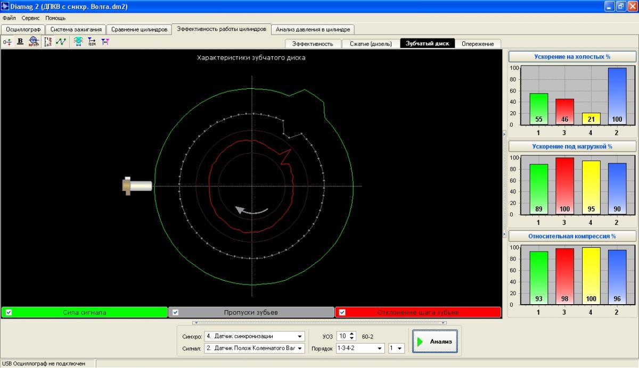
Task: Open the Порядок firing order dropdown
Action: click(380, 348)
